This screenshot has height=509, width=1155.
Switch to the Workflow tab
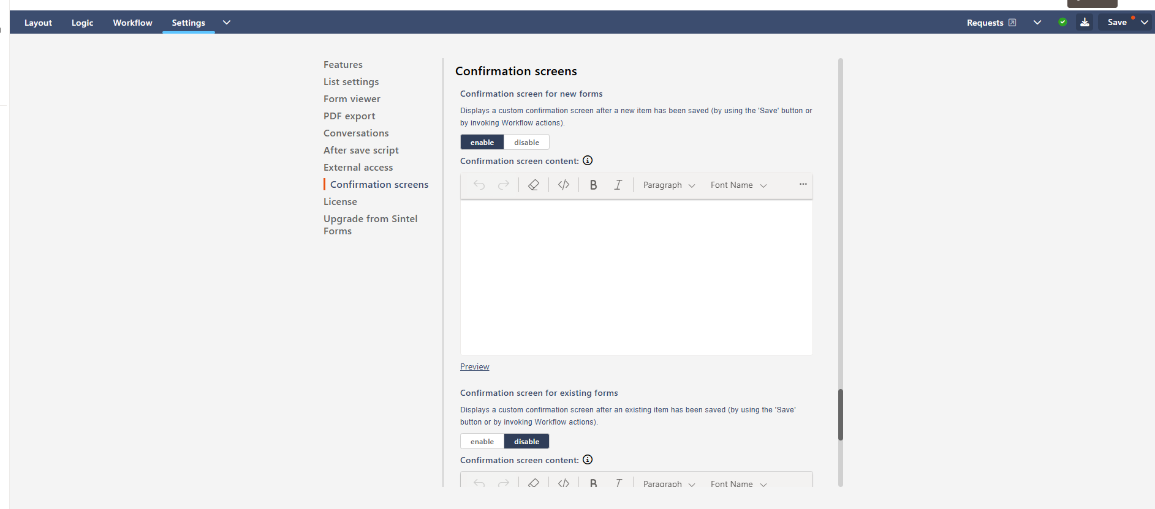click(132, 23)
